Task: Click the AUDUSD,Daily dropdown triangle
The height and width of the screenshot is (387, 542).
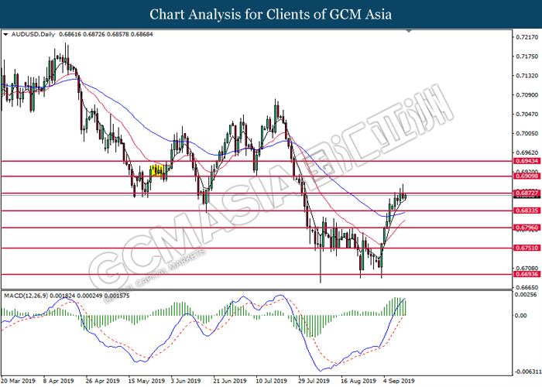Action: coord(5,35)
